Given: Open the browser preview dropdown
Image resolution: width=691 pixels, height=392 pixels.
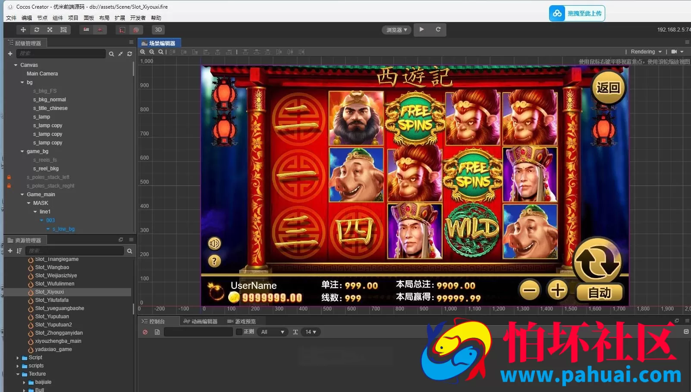Looking at the screenshot, I should pyautogui.click(x=396, y=30).
